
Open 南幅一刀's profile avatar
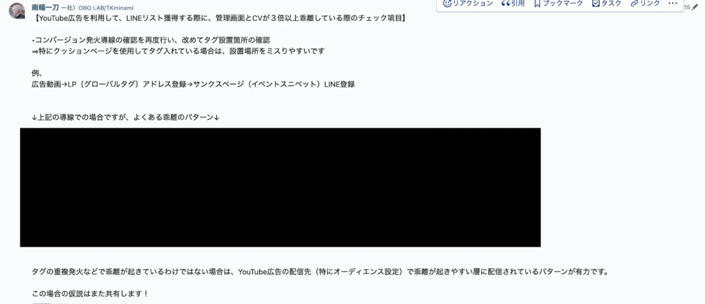click(17, 11)
